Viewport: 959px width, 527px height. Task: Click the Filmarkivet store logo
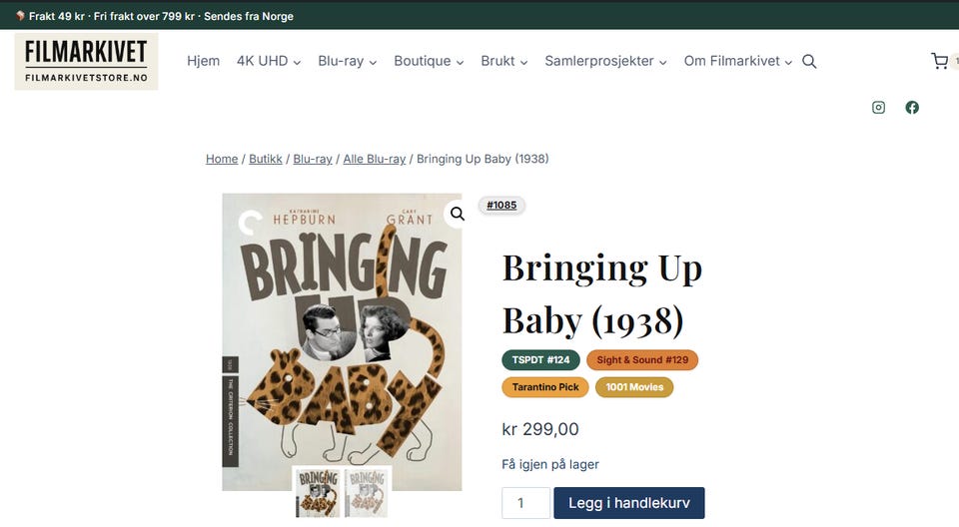click(x=86, y=62)
